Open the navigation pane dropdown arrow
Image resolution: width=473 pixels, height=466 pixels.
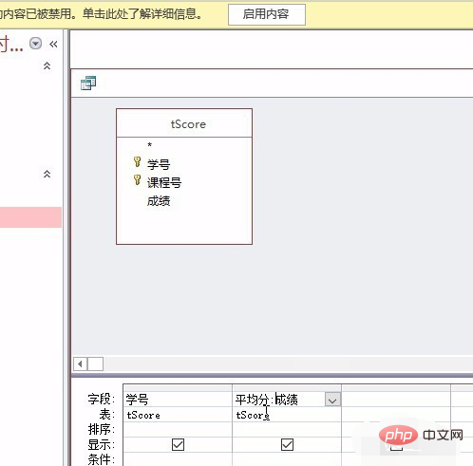(x=35, y=44)
